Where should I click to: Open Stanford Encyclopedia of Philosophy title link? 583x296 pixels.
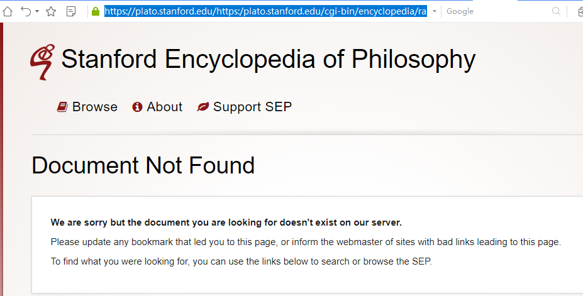[268, 60]
